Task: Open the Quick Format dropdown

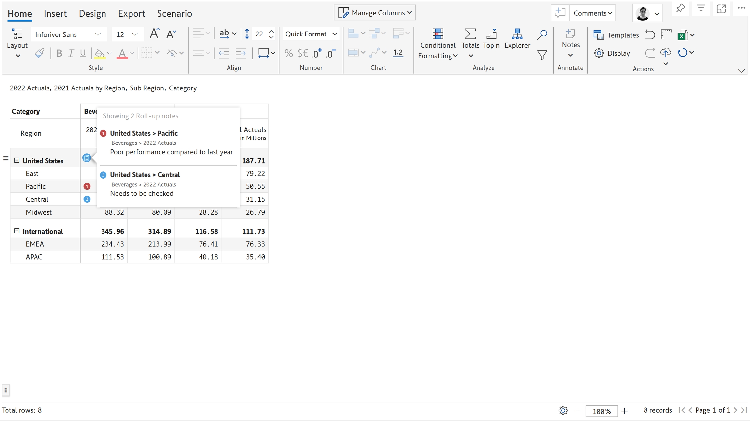Action: [x=311, y=34]
